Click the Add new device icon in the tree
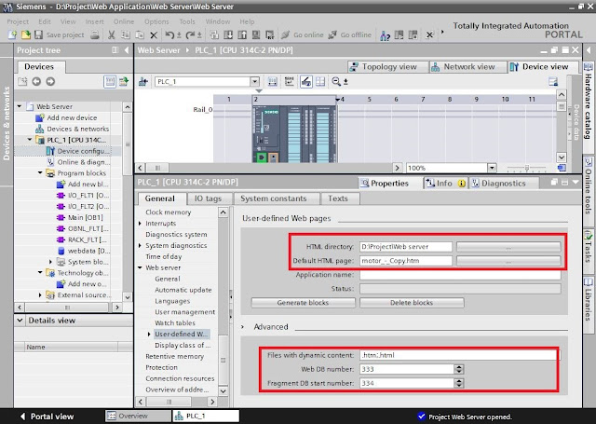Screen dimensions: 596x424 click(x=40, y=118)
